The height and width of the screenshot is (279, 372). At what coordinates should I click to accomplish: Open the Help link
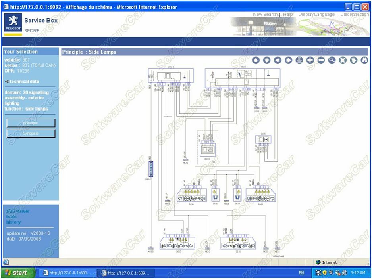[288, 15]
